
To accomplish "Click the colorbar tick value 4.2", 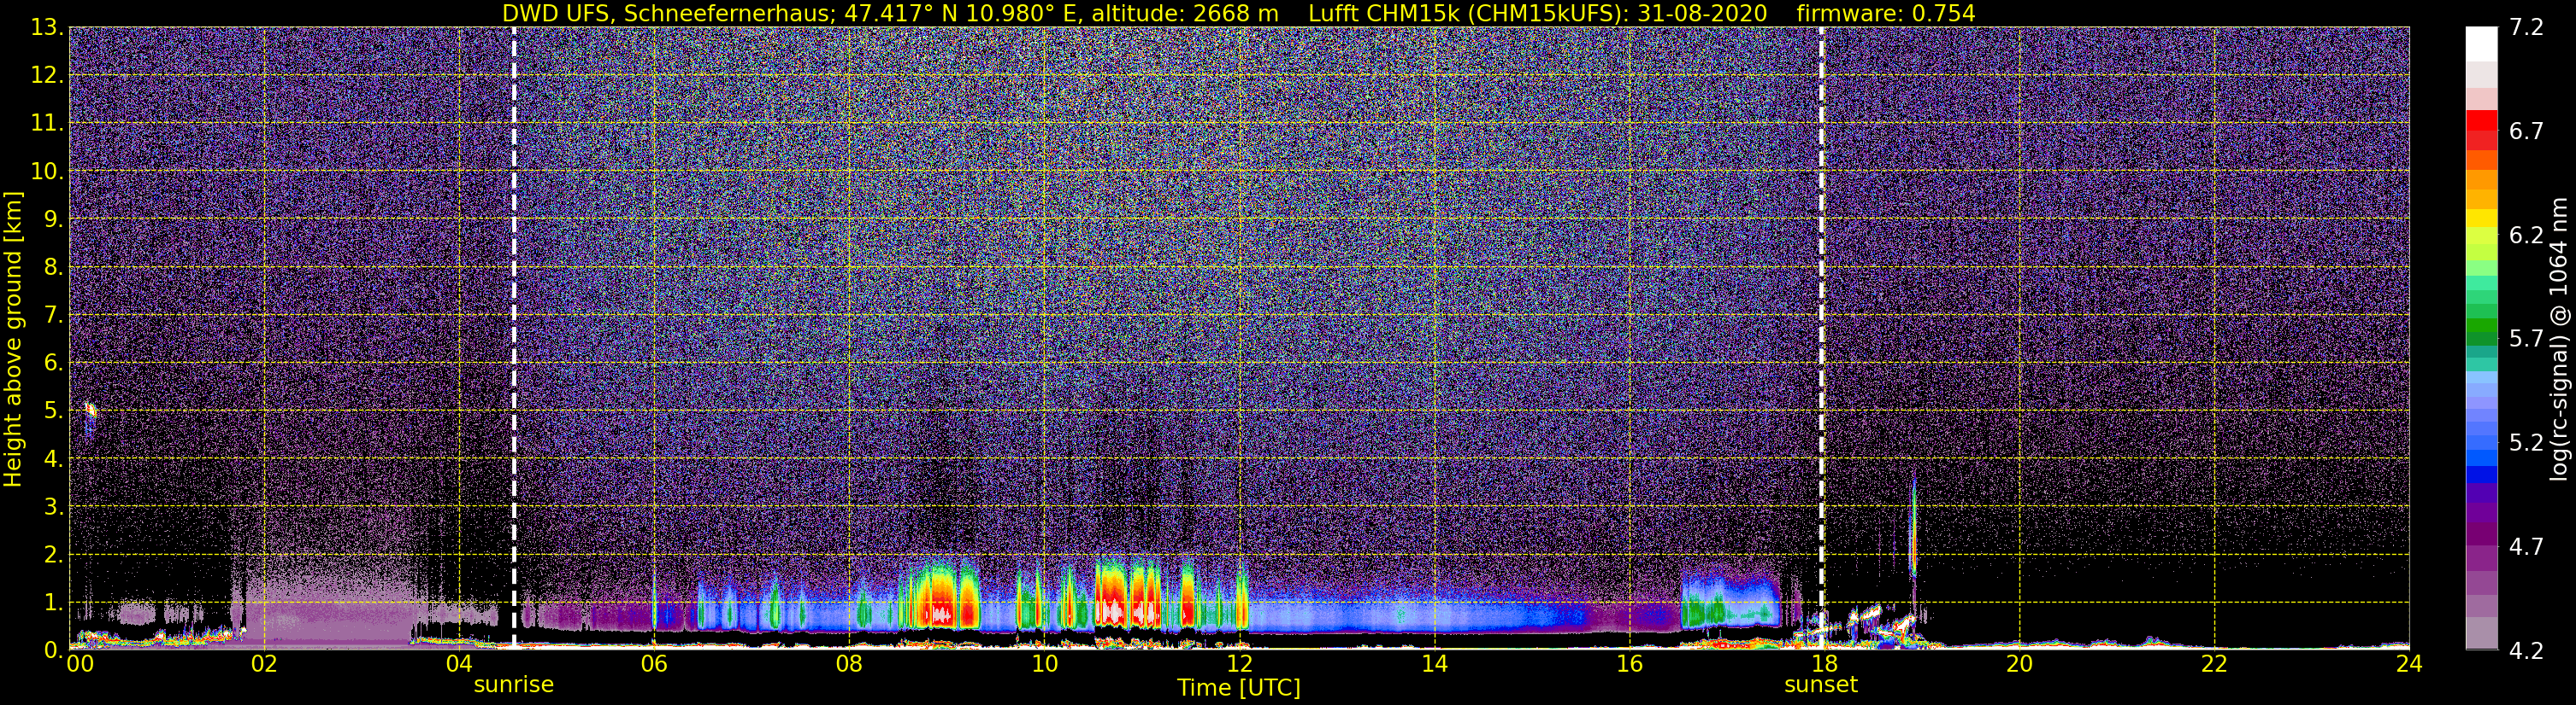I will point(2527,651).
